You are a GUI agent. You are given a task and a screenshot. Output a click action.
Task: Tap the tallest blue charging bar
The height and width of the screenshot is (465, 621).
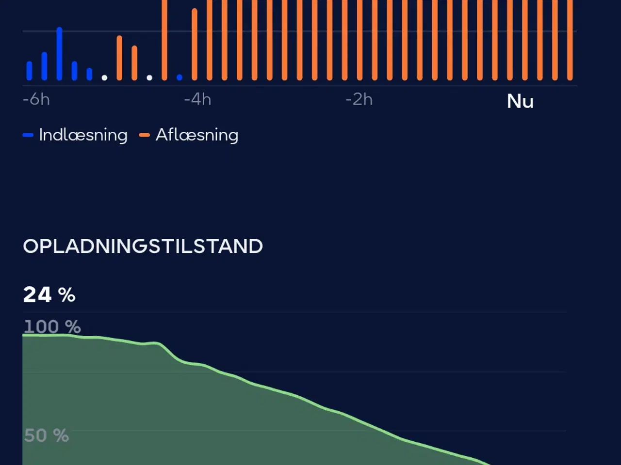[59, 53]
